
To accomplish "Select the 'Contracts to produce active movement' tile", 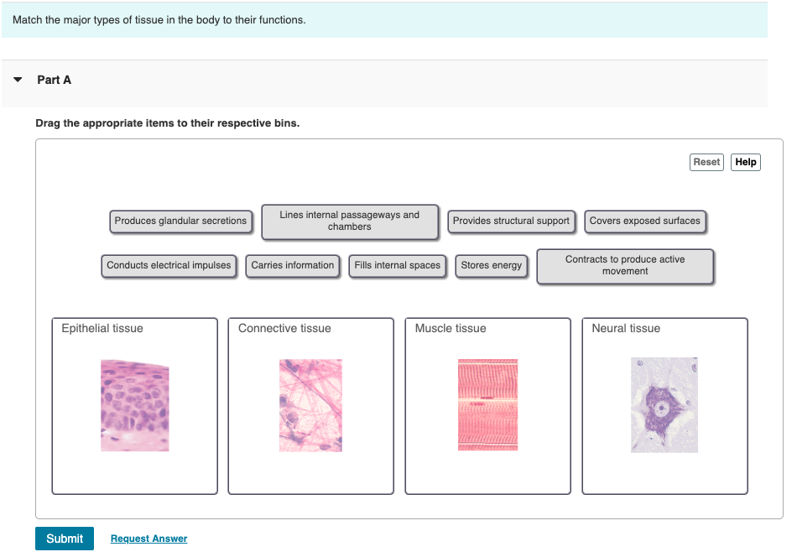I will point(625,265).
